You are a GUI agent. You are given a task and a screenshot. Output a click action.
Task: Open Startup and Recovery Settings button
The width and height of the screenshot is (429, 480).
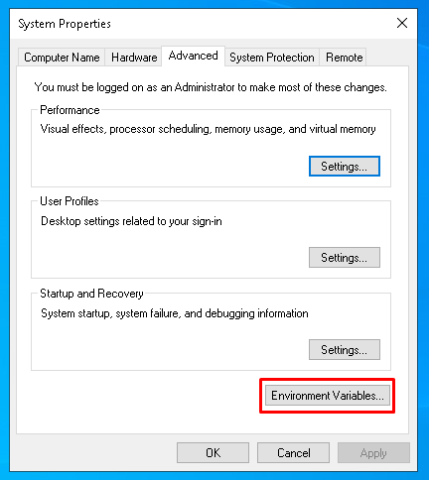click(345, 350)
